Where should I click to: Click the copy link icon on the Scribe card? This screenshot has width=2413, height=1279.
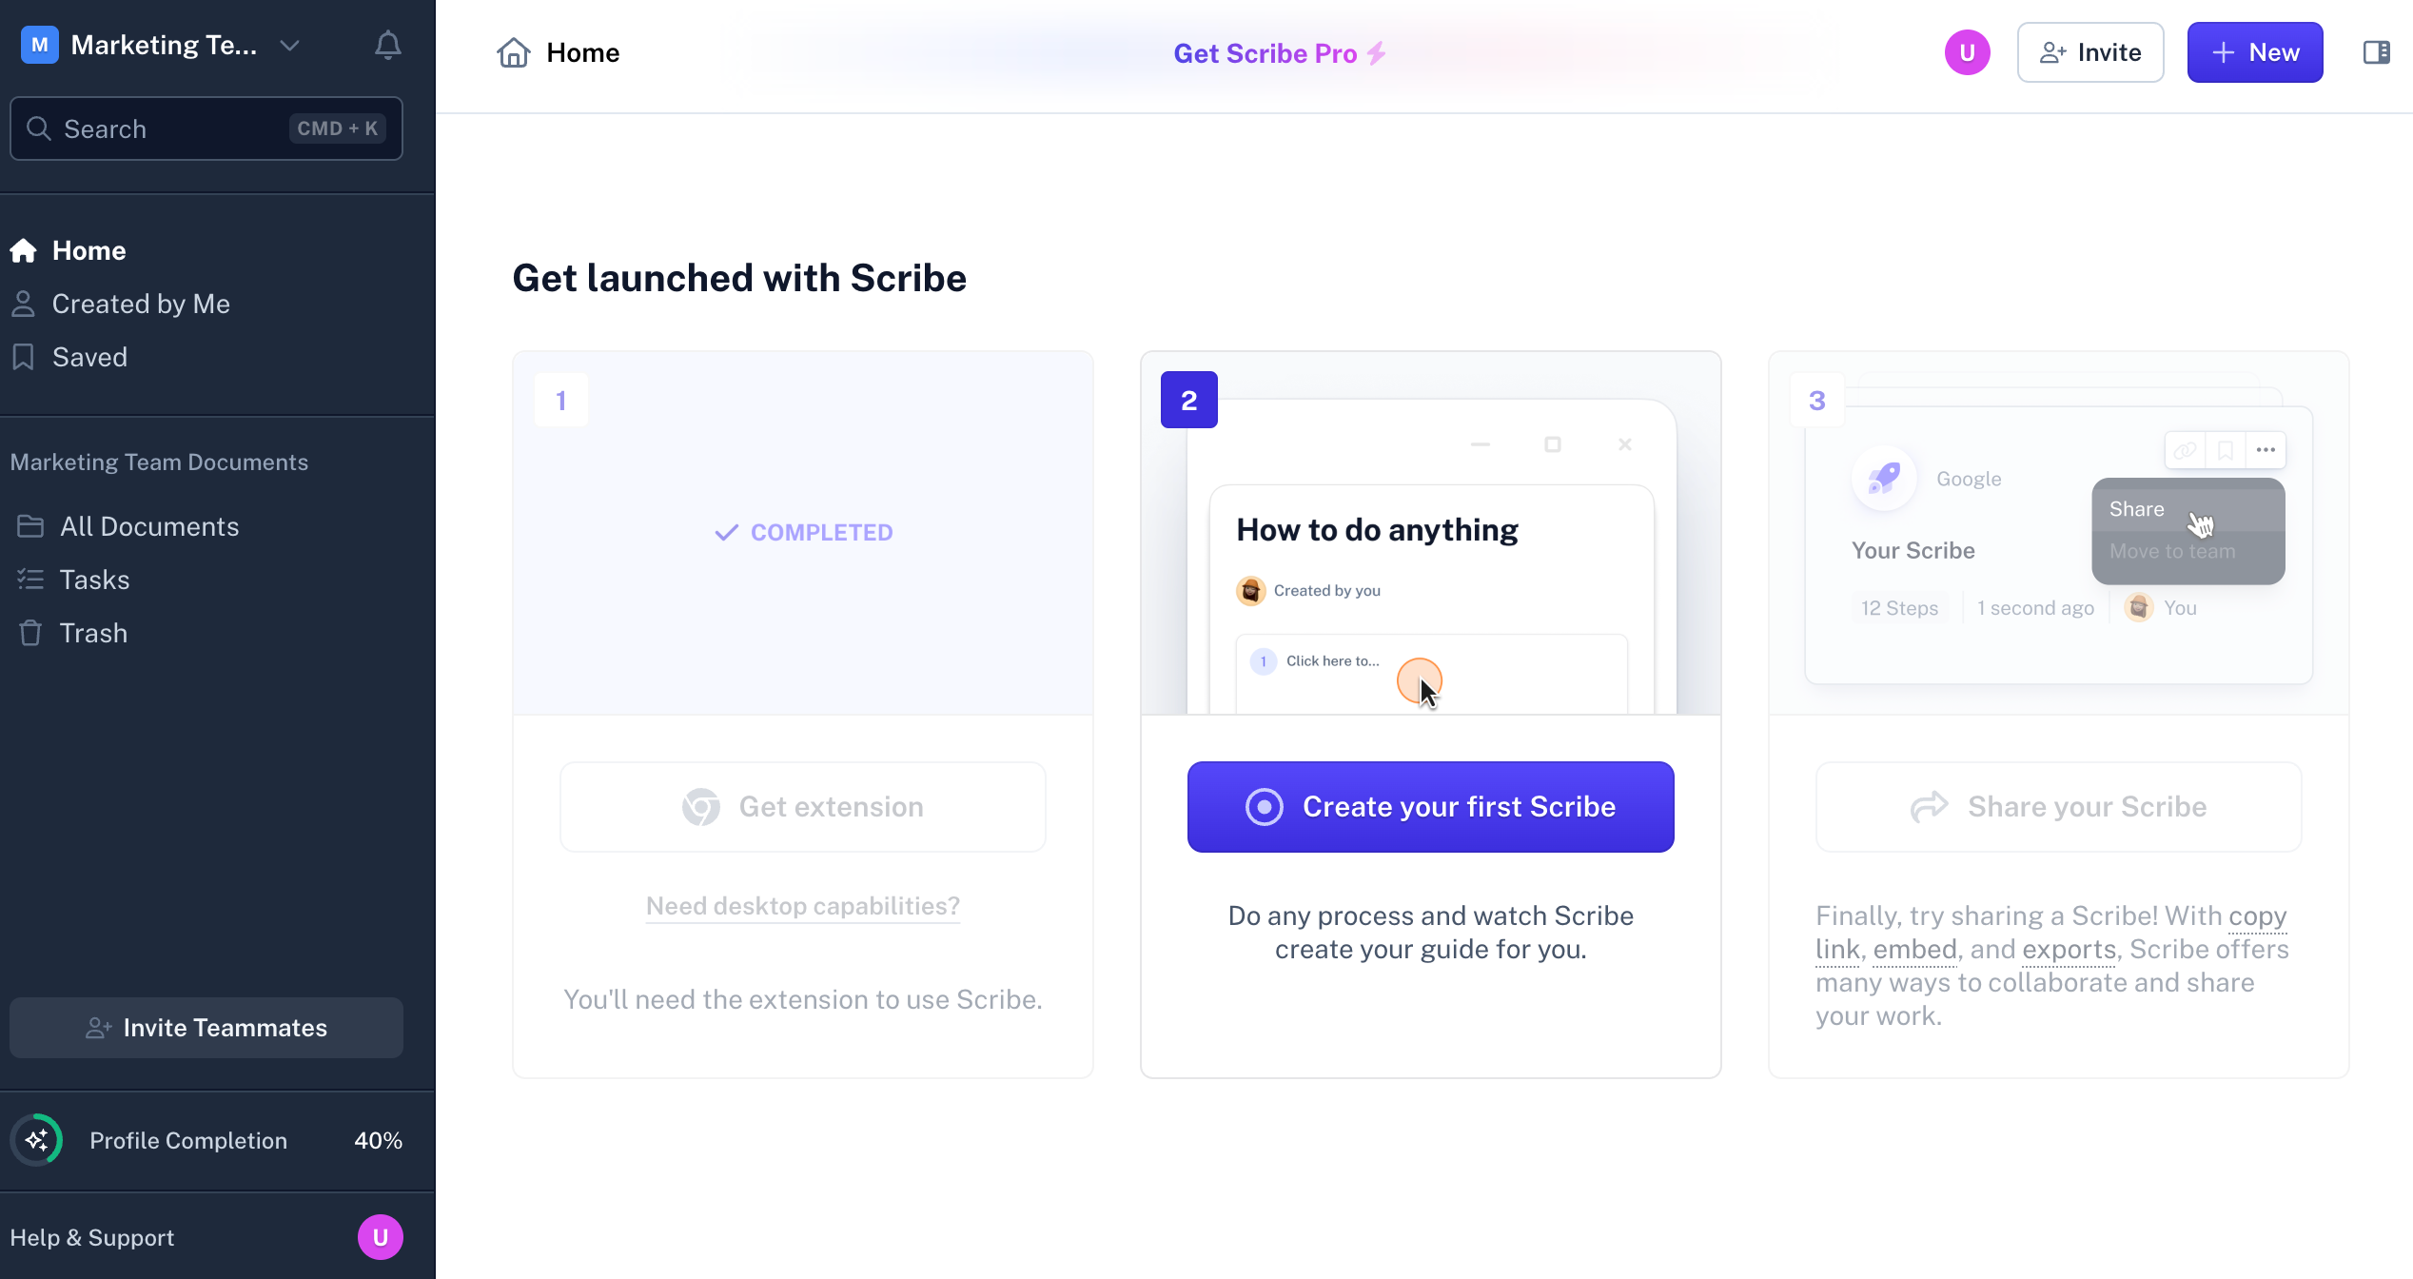click(2184, 449)
